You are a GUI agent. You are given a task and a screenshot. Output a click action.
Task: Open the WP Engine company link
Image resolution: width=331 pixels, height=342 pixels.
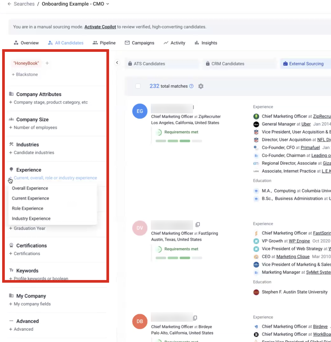(x=299, y=241)
